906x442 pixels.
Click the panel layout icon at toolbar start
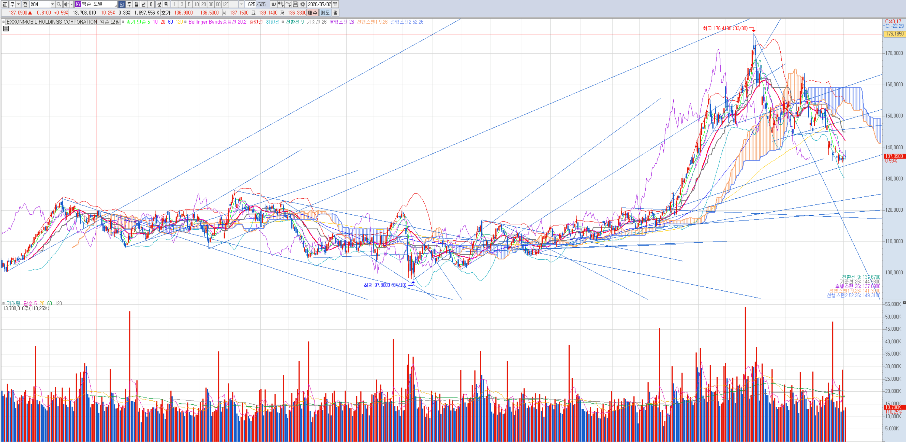click(5, 4)
